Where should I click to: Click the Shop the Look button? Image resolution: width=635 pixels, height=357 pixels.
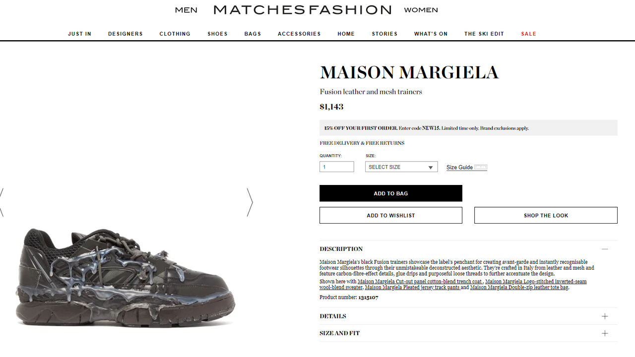pyautogui.click(x=546, y=215)
